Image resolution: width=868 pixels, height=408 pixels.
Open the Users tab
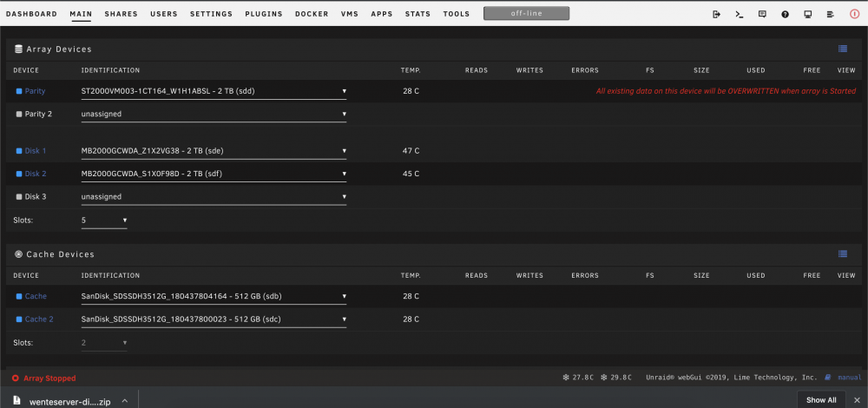point(164,14)
